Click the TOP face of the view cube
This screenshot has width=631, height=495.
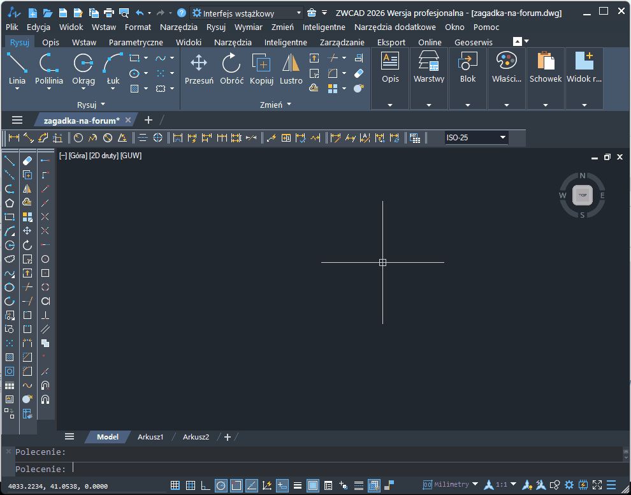583,195
